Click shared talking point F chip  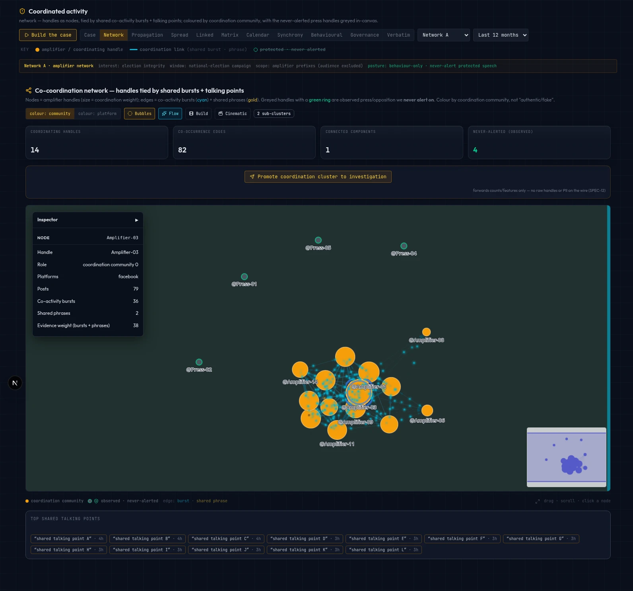click(462, 539)
